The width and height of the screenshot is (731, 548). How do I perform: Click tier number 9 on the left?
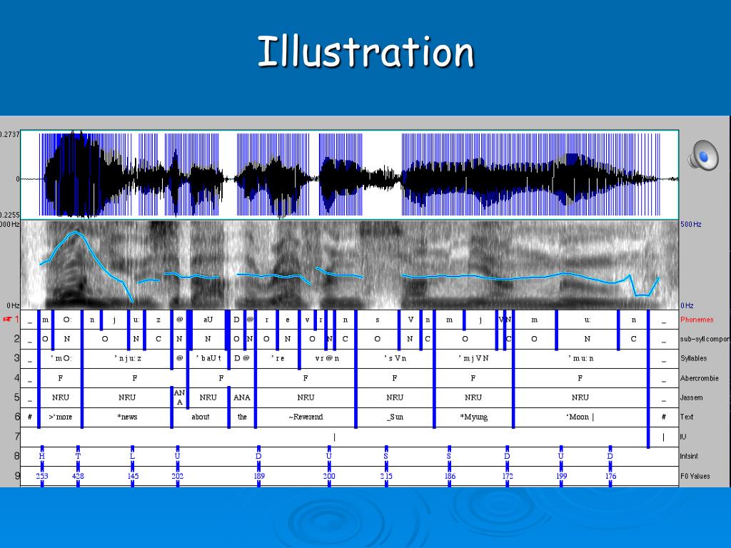(x=17, y=476)
